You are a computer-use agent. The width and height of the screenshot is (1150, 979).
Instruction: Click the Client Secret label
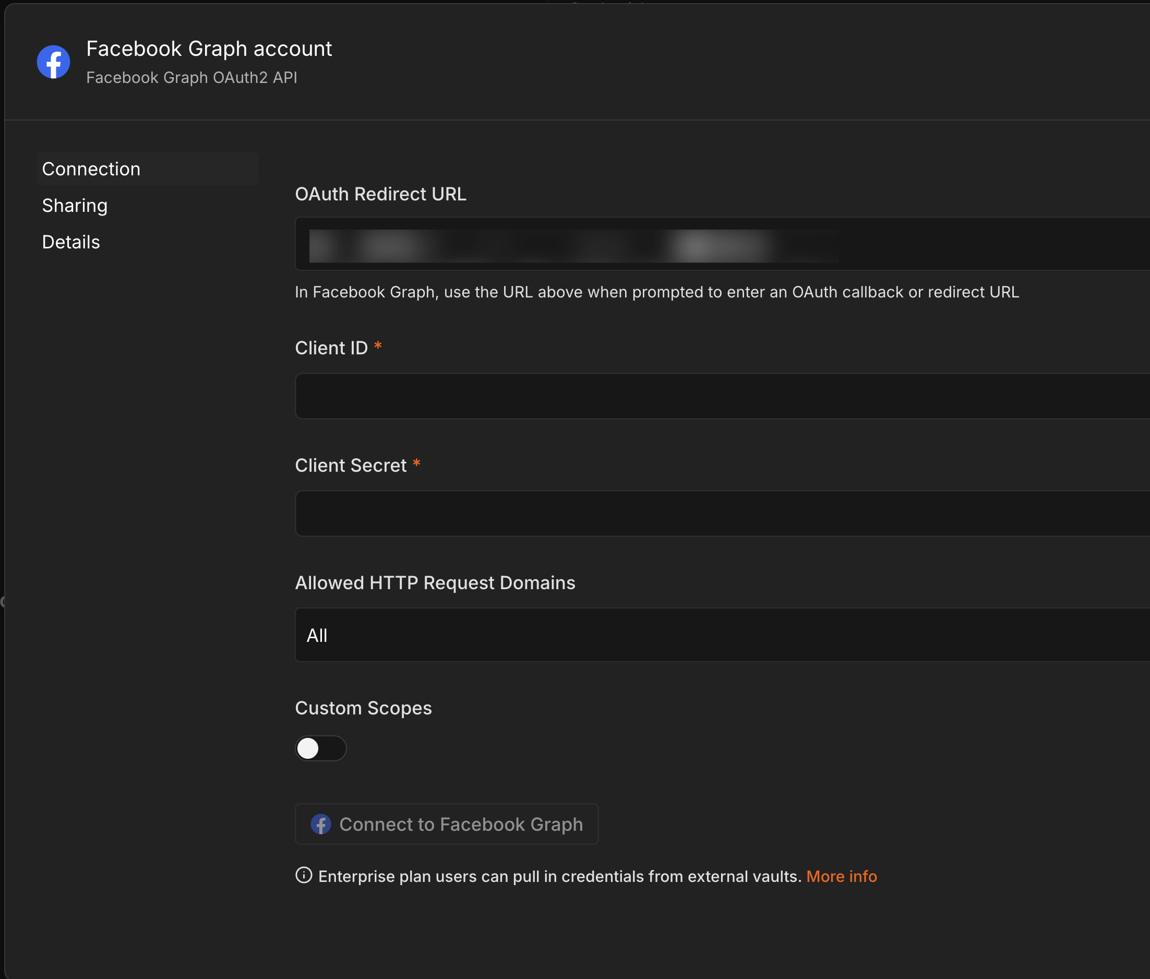click(351, 465)
